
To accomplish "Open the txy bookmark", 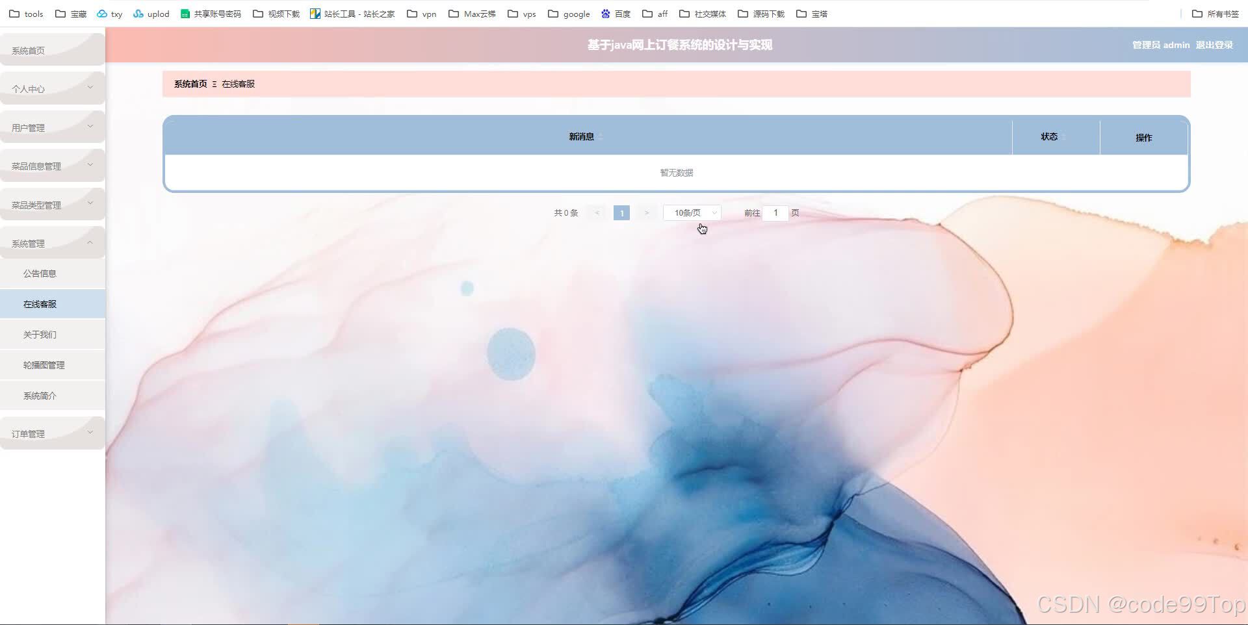I will 110,13.
